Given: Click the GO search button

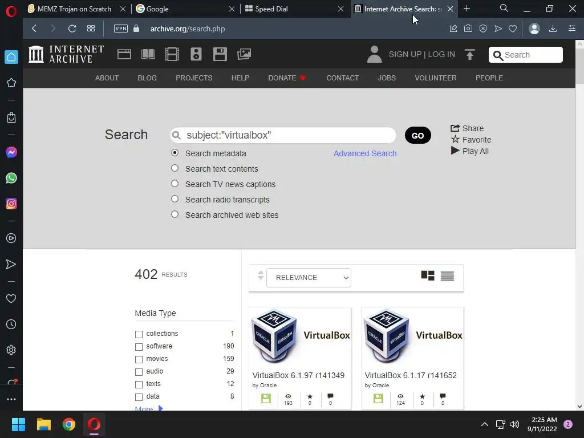Looking at the screenshot, I should (418, 135).
